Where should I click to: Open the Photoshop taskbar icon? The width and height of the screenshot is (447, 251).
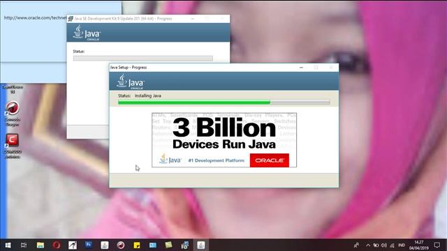[89, 245]
